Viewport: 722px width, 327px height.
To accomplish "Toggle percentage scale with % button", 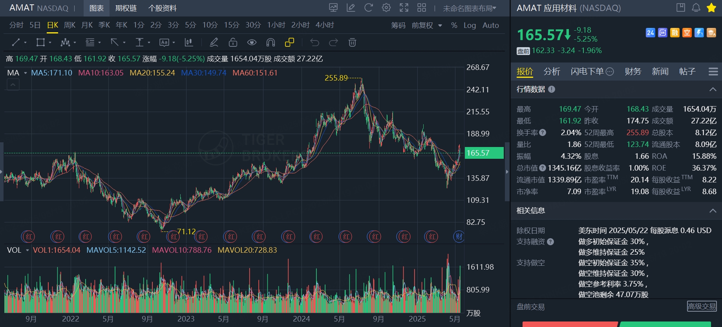I will tap(454, 25).
